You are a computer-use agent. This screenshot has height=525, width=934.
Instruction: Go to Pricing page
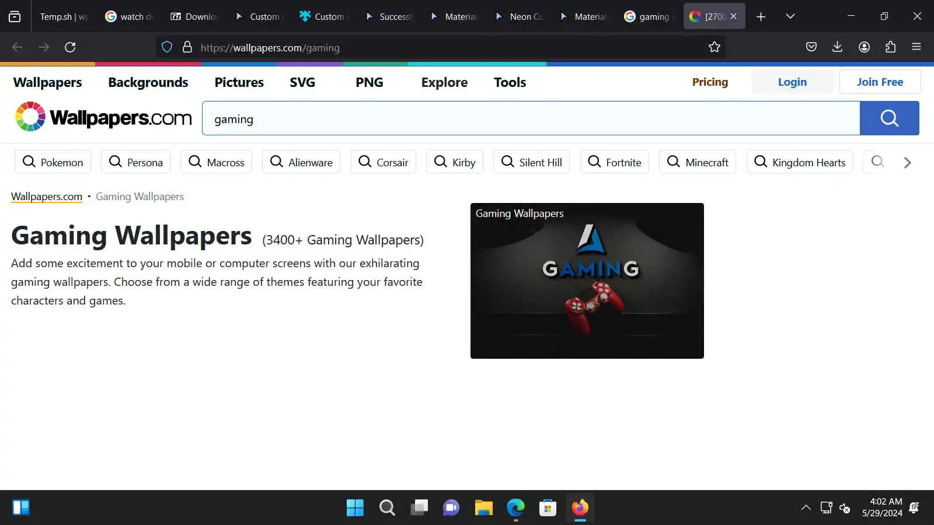point(710,82)
